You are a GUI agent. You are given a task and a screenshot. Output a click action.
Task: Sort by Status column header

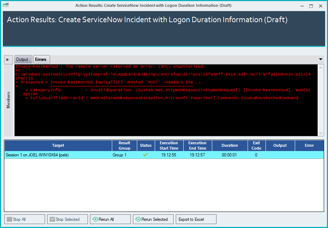(146, 146)
